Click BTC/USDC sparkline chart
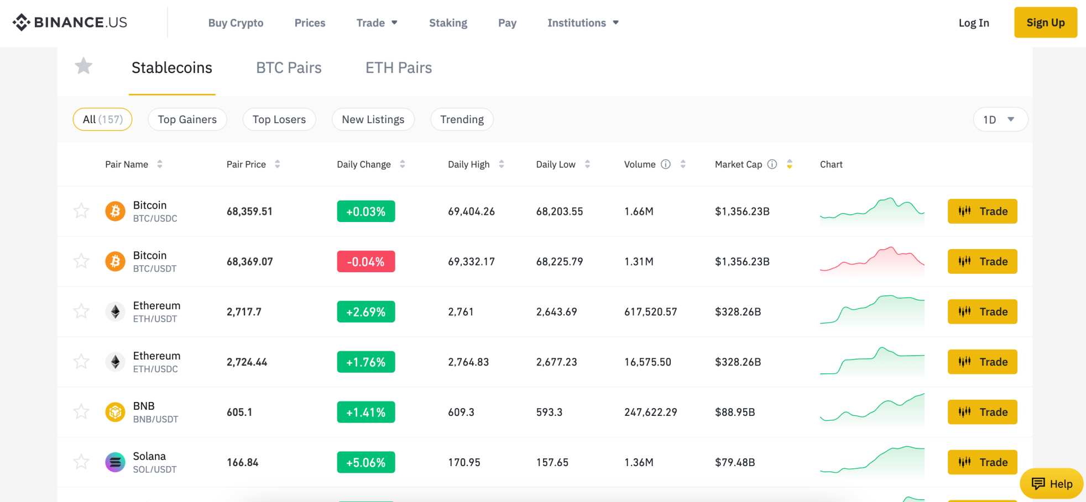 point(872,210)
